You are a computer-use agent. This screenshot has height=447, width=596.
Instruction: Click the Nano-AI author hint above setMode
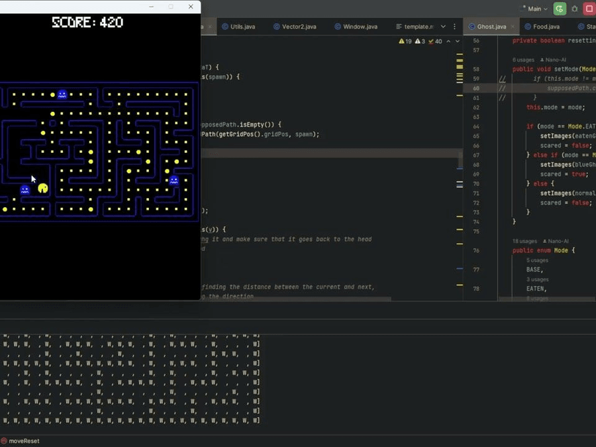553,60
